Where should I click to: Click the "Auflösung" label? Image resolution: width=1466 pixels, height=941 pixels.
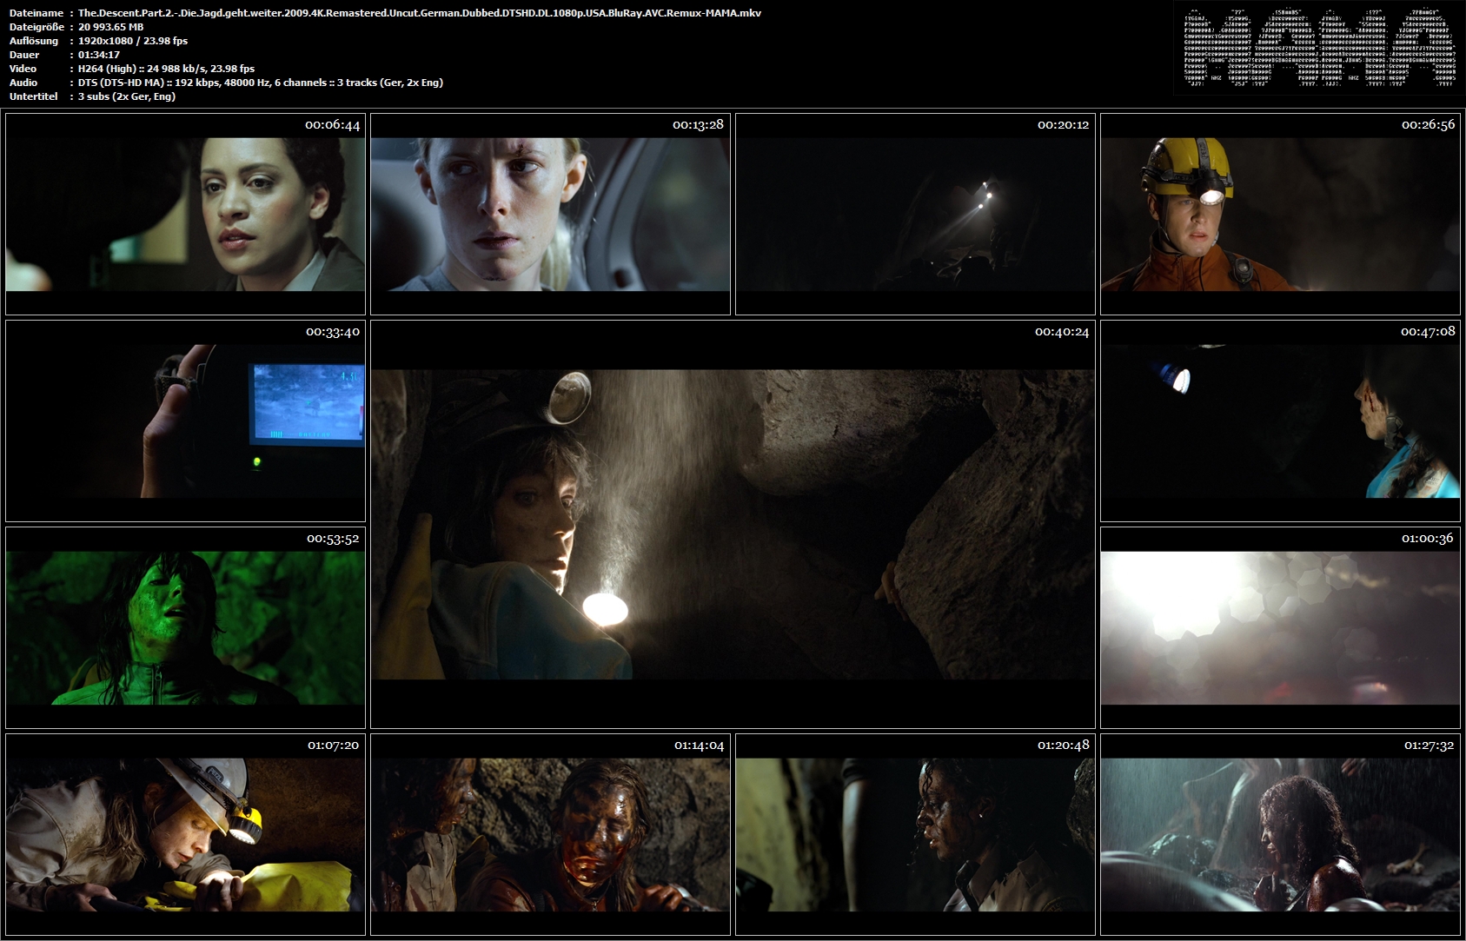tap(34, 41)
